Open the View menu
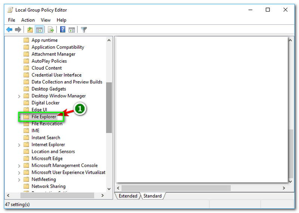The height and width of the screenshot is (213, 299). [x=46, y=20]
